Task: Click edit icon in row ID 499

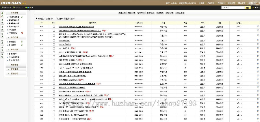Action: 258,56
